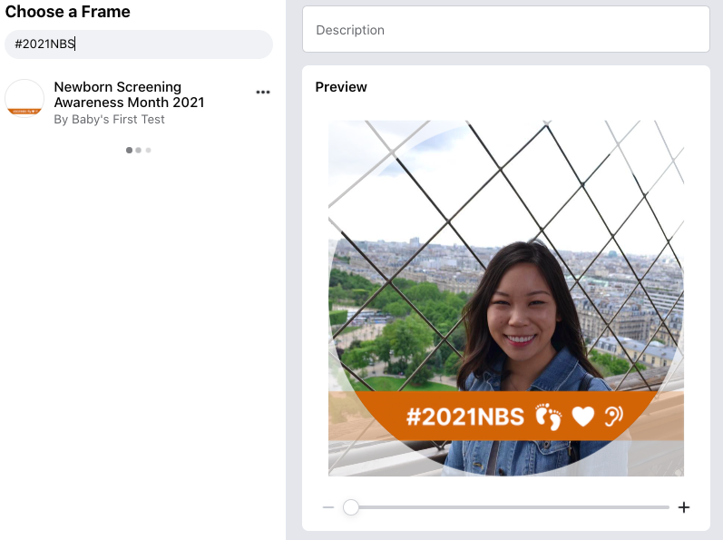Click the ear icon in the orange banner
The width and height of the screenshot is (723, 540).
pos(614,416)
